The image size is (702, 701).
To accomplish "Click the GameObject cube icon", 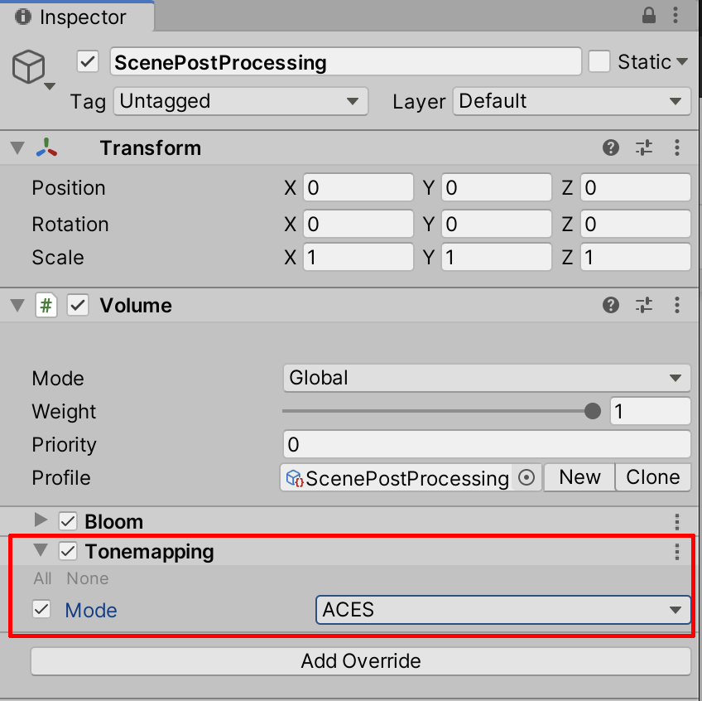I will pos(29,67).
